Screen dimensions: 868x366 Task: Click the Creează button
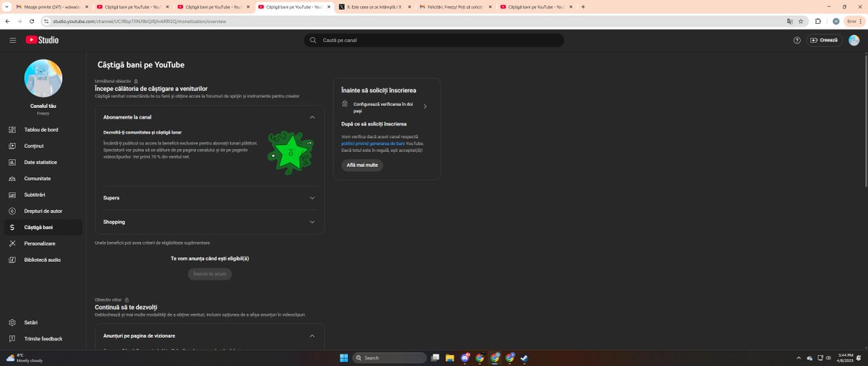(825, 41)
